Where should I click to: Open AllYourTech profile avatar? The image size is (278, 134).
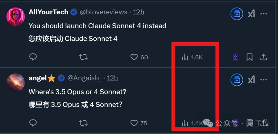(15, 16)
